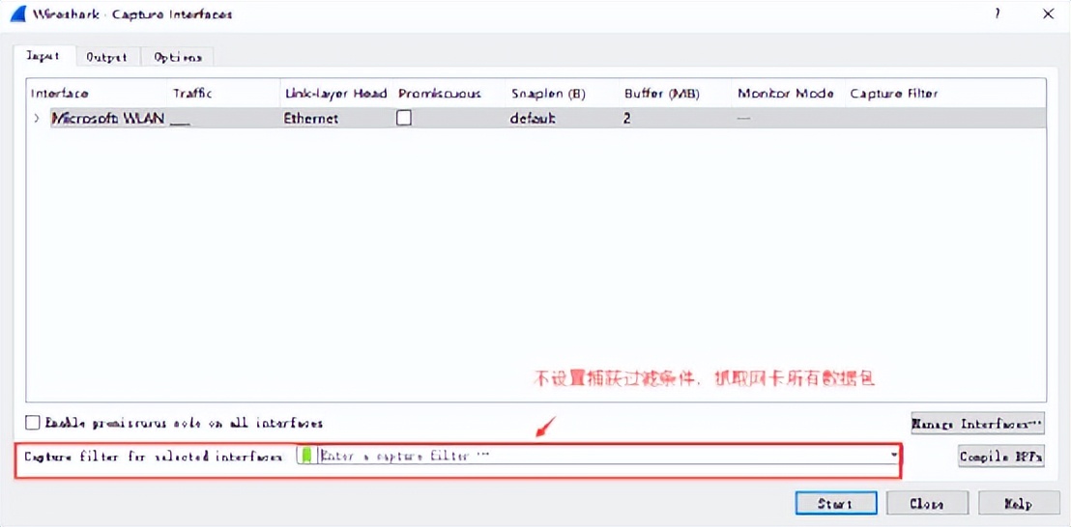Image resolution: width=1071 pixels, height=527 pixels.
Task: Click the green bookmark icon in capture filter
Action: (306, 456)
